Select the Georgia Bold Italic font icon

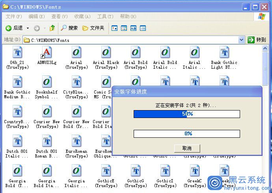point(47,171)
